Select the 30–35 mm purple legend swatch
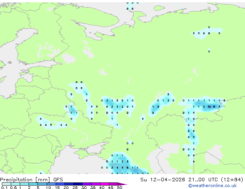Image resolution: width=245 pixels, height=189 pixels. pos(87,184)
